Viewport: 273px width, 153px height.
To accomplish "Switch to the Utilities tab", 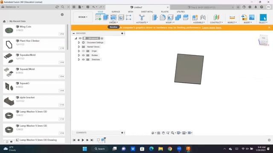I will pos(181,11).
